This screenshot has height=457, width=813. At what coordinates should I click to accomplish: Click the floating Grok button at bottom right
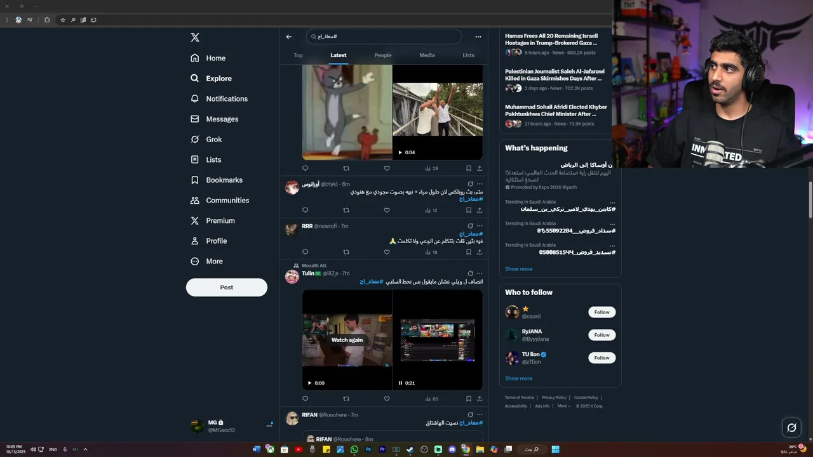pos(791,427)
